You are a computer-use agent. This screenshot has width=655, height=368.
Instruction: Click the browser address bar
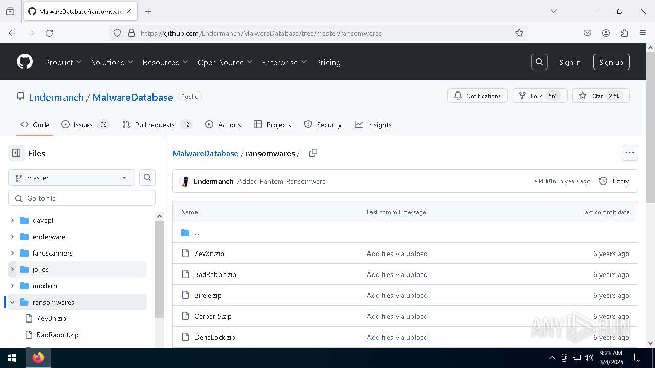[317, 33]
